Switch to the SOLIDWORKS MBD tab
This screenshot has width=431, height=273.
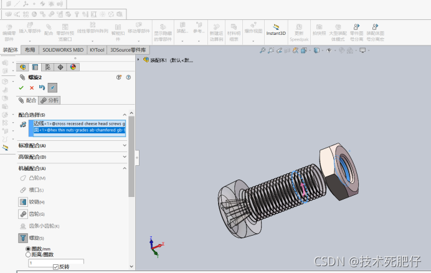click(x=63, y=50)
